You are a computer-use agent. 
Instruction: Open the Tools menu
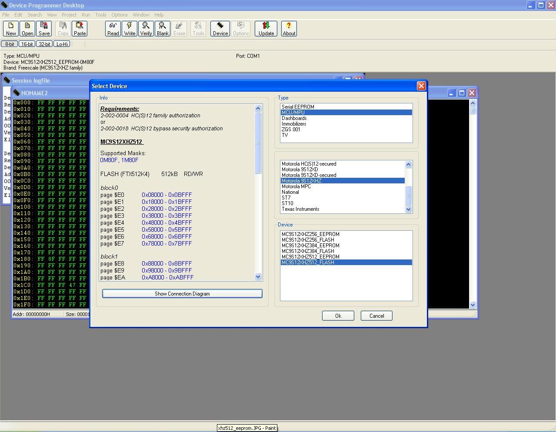point(100,15)
